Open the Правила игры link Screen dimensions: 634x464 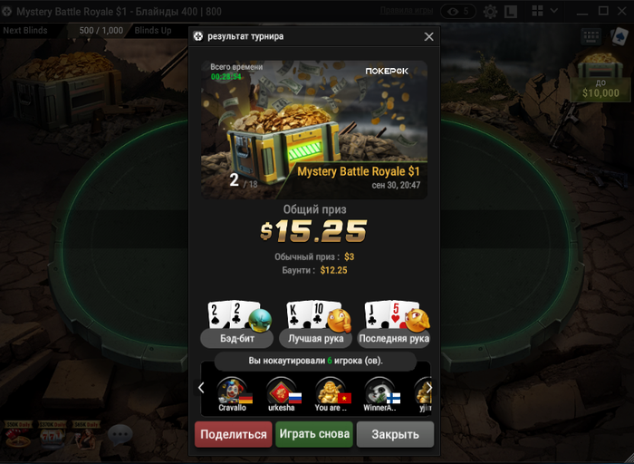coord(407,11)
